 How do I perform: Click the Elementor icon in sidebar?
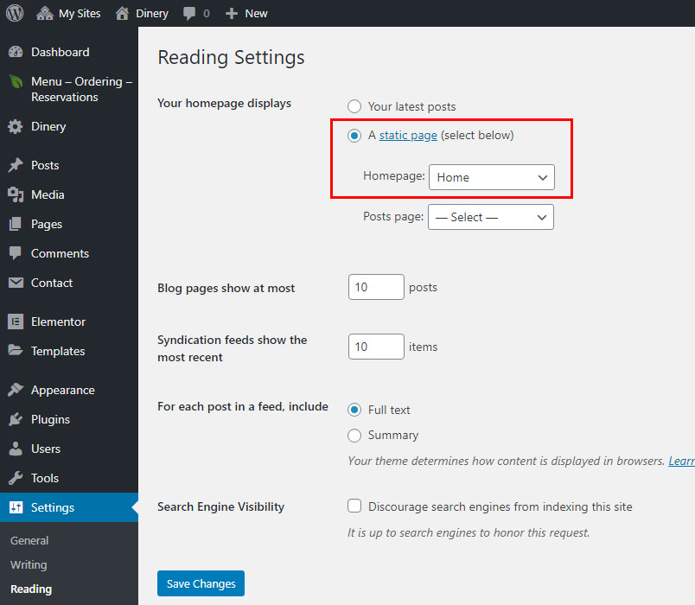click(x=16, y=322)
